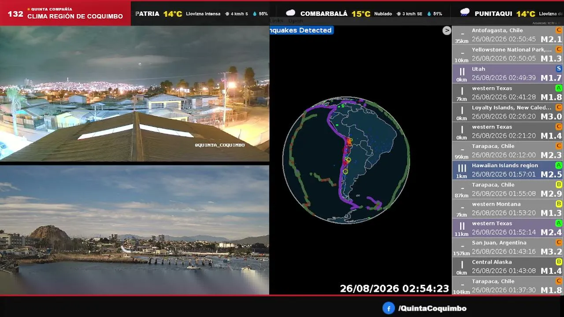Select the Central Alaska M1.4 entry
Viewport: 564px width, 317px height.
(x=508, y=267)
